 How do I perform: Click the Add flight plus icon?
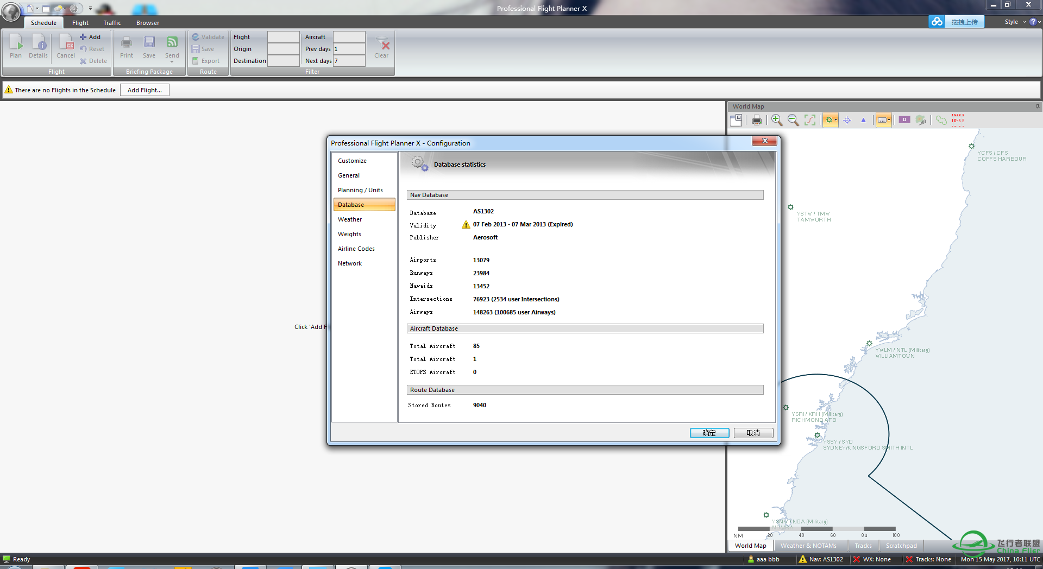83,37
